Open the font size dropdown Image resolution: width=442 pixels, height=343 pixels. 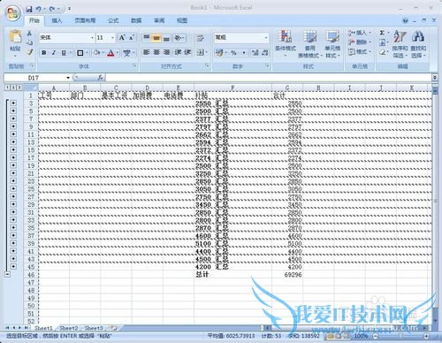coord(112,38)
